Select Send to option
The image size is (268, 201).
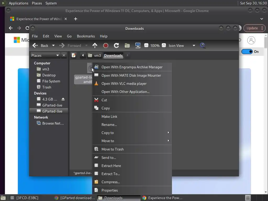(x=132, y=158)
